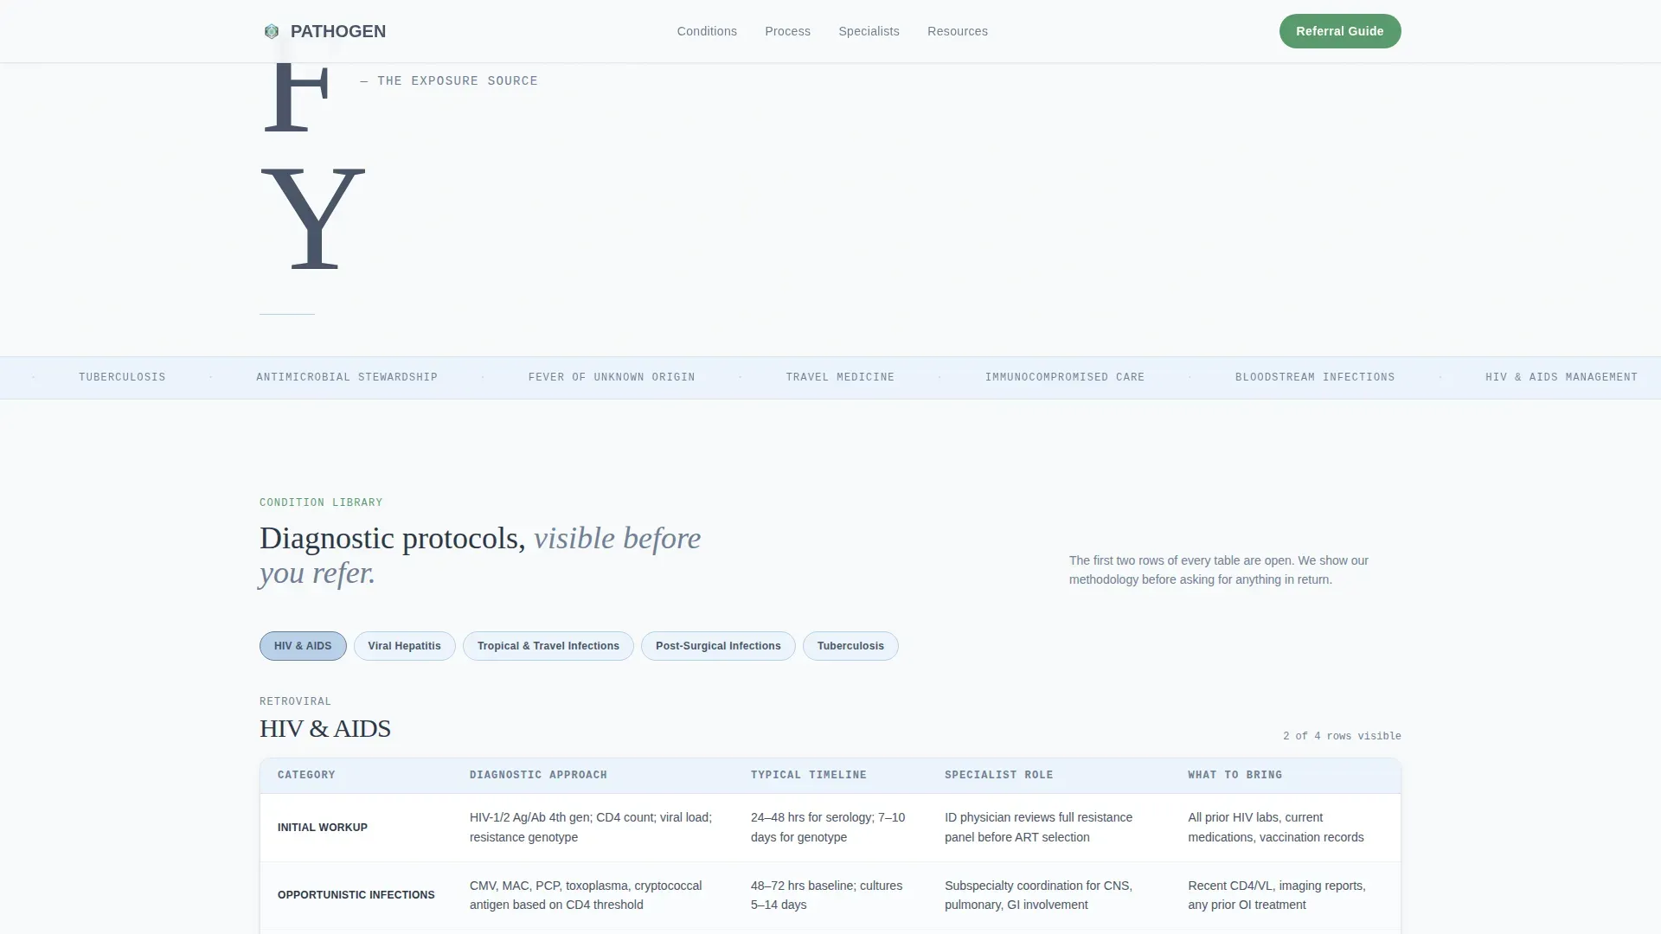The height and width of the screenshot is (934, 1661).
Task: Click TRAVEL MEDICINE in the ticker
Action: [840, 377]
